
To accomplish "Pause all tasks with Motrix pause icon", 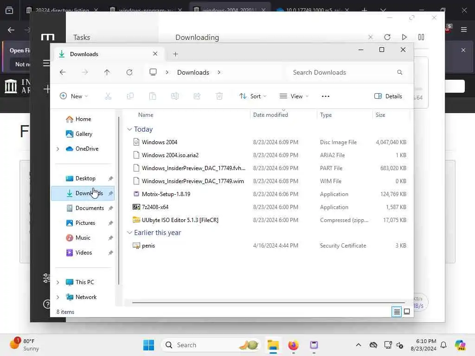I will (421, 37).
